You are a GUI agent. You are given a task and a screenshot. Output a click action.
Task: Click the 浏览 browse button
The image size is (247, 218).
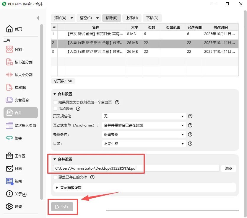click(x=229, y=168)
